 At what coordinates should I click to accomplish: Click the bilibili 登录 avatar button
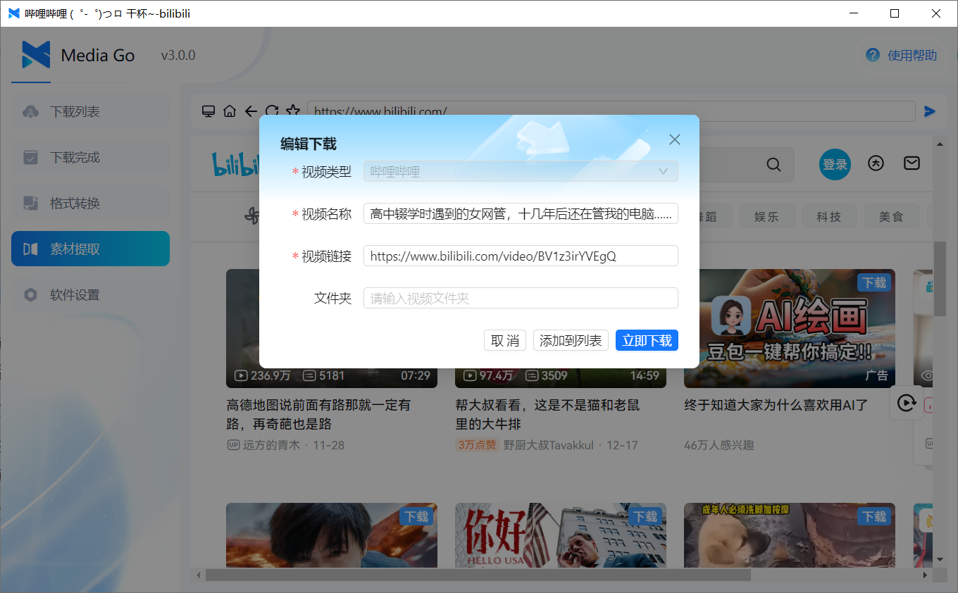pos(835,164)
